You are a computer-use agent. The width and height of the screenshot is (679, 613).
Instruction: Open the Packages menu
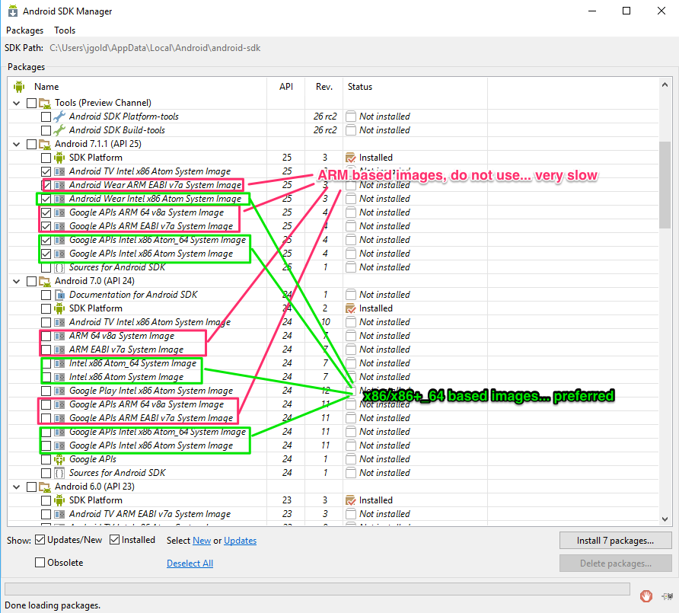tap(24, 30)
